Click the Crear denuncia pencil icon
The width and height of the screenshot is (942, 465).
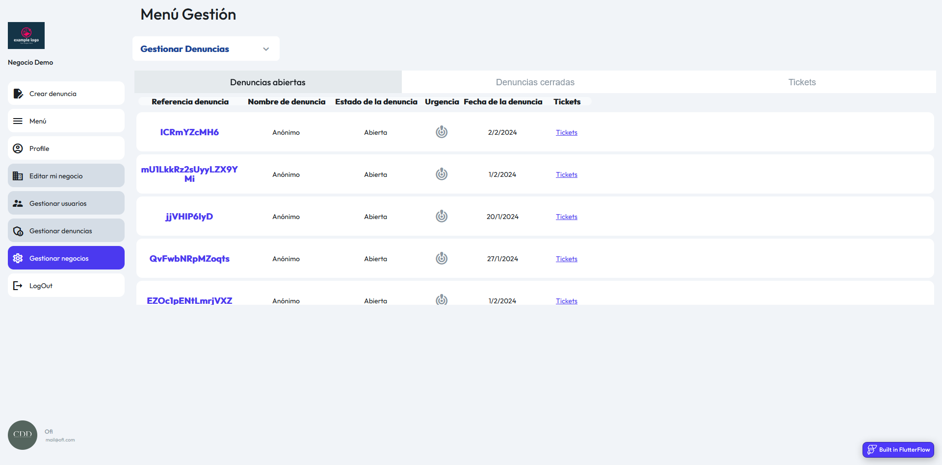18,94
